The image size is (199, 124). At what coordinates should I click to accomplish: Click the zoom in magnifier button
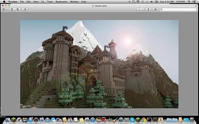pos(18,10)
